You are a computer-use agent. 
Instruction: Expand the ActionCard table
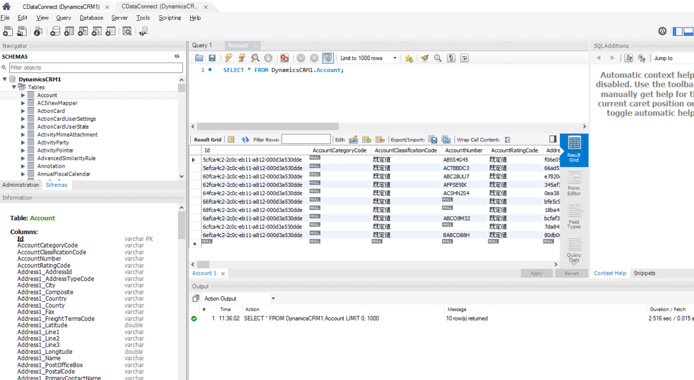[23, 111]
